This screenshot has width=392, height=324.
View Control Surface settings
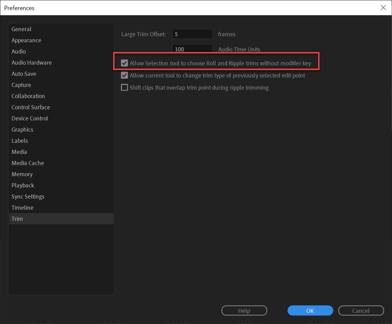coord(31,107)
